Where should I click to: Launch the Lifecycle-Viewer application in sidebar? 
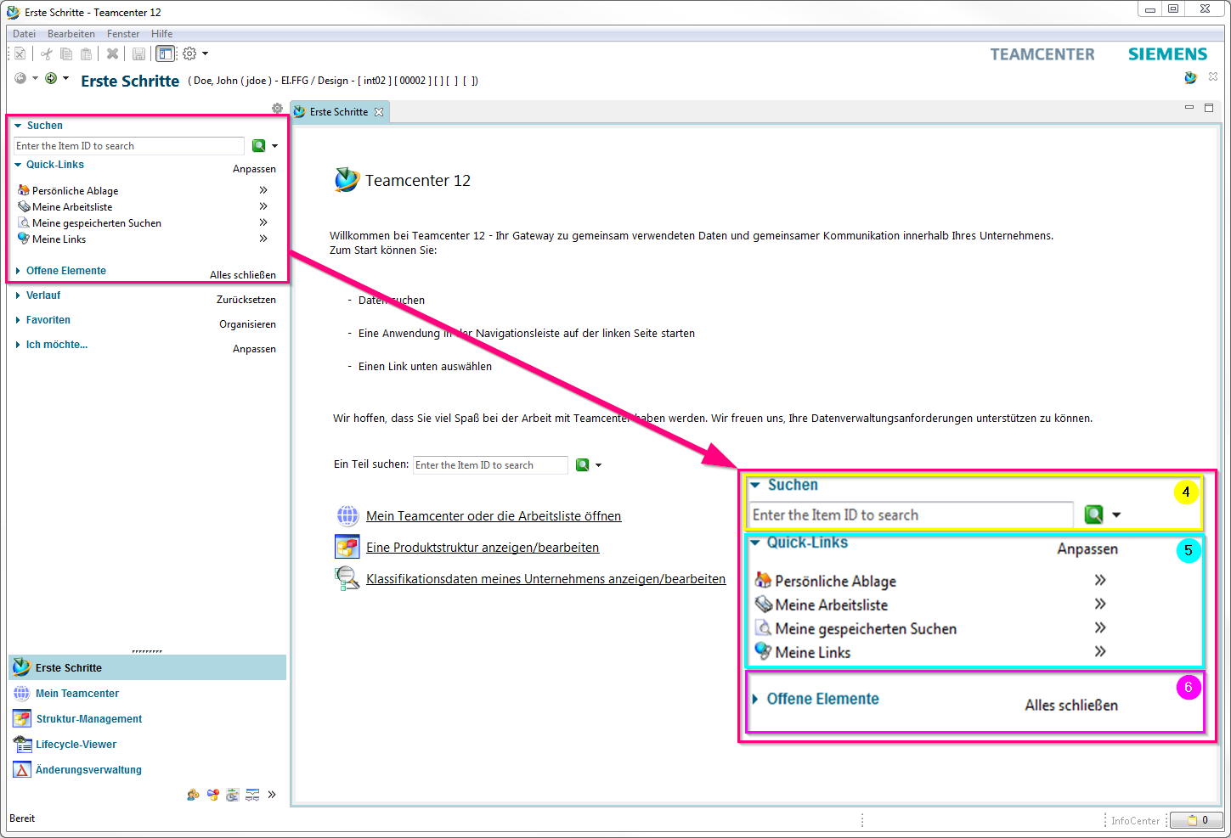click(76, 745)
